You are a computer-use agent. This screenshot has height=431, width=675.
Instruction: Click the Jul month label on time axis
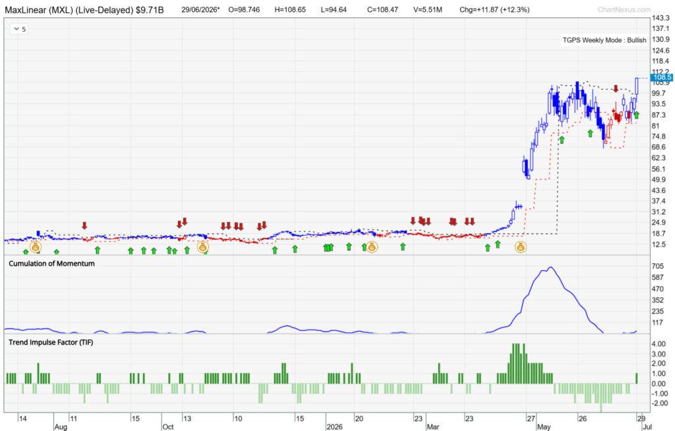pos(647,426)
